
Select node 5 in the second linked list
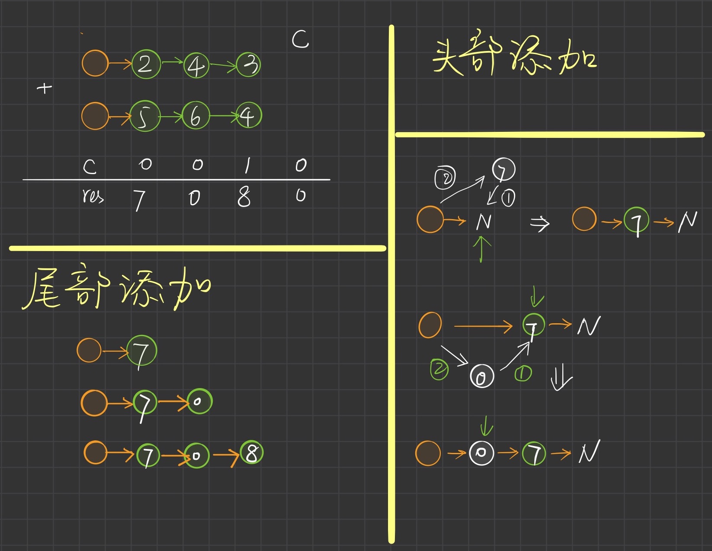point(145,116)
